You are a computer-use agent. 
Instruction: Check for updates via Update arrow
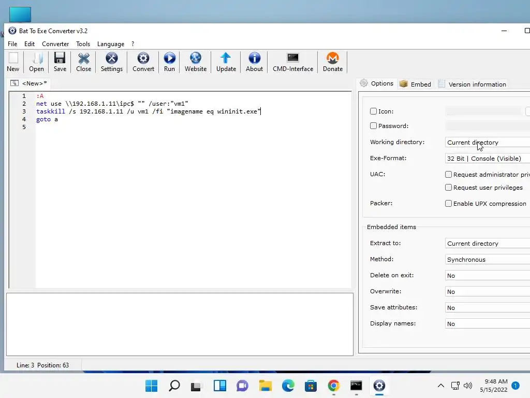pyautogui.click(x=226, y=62)
